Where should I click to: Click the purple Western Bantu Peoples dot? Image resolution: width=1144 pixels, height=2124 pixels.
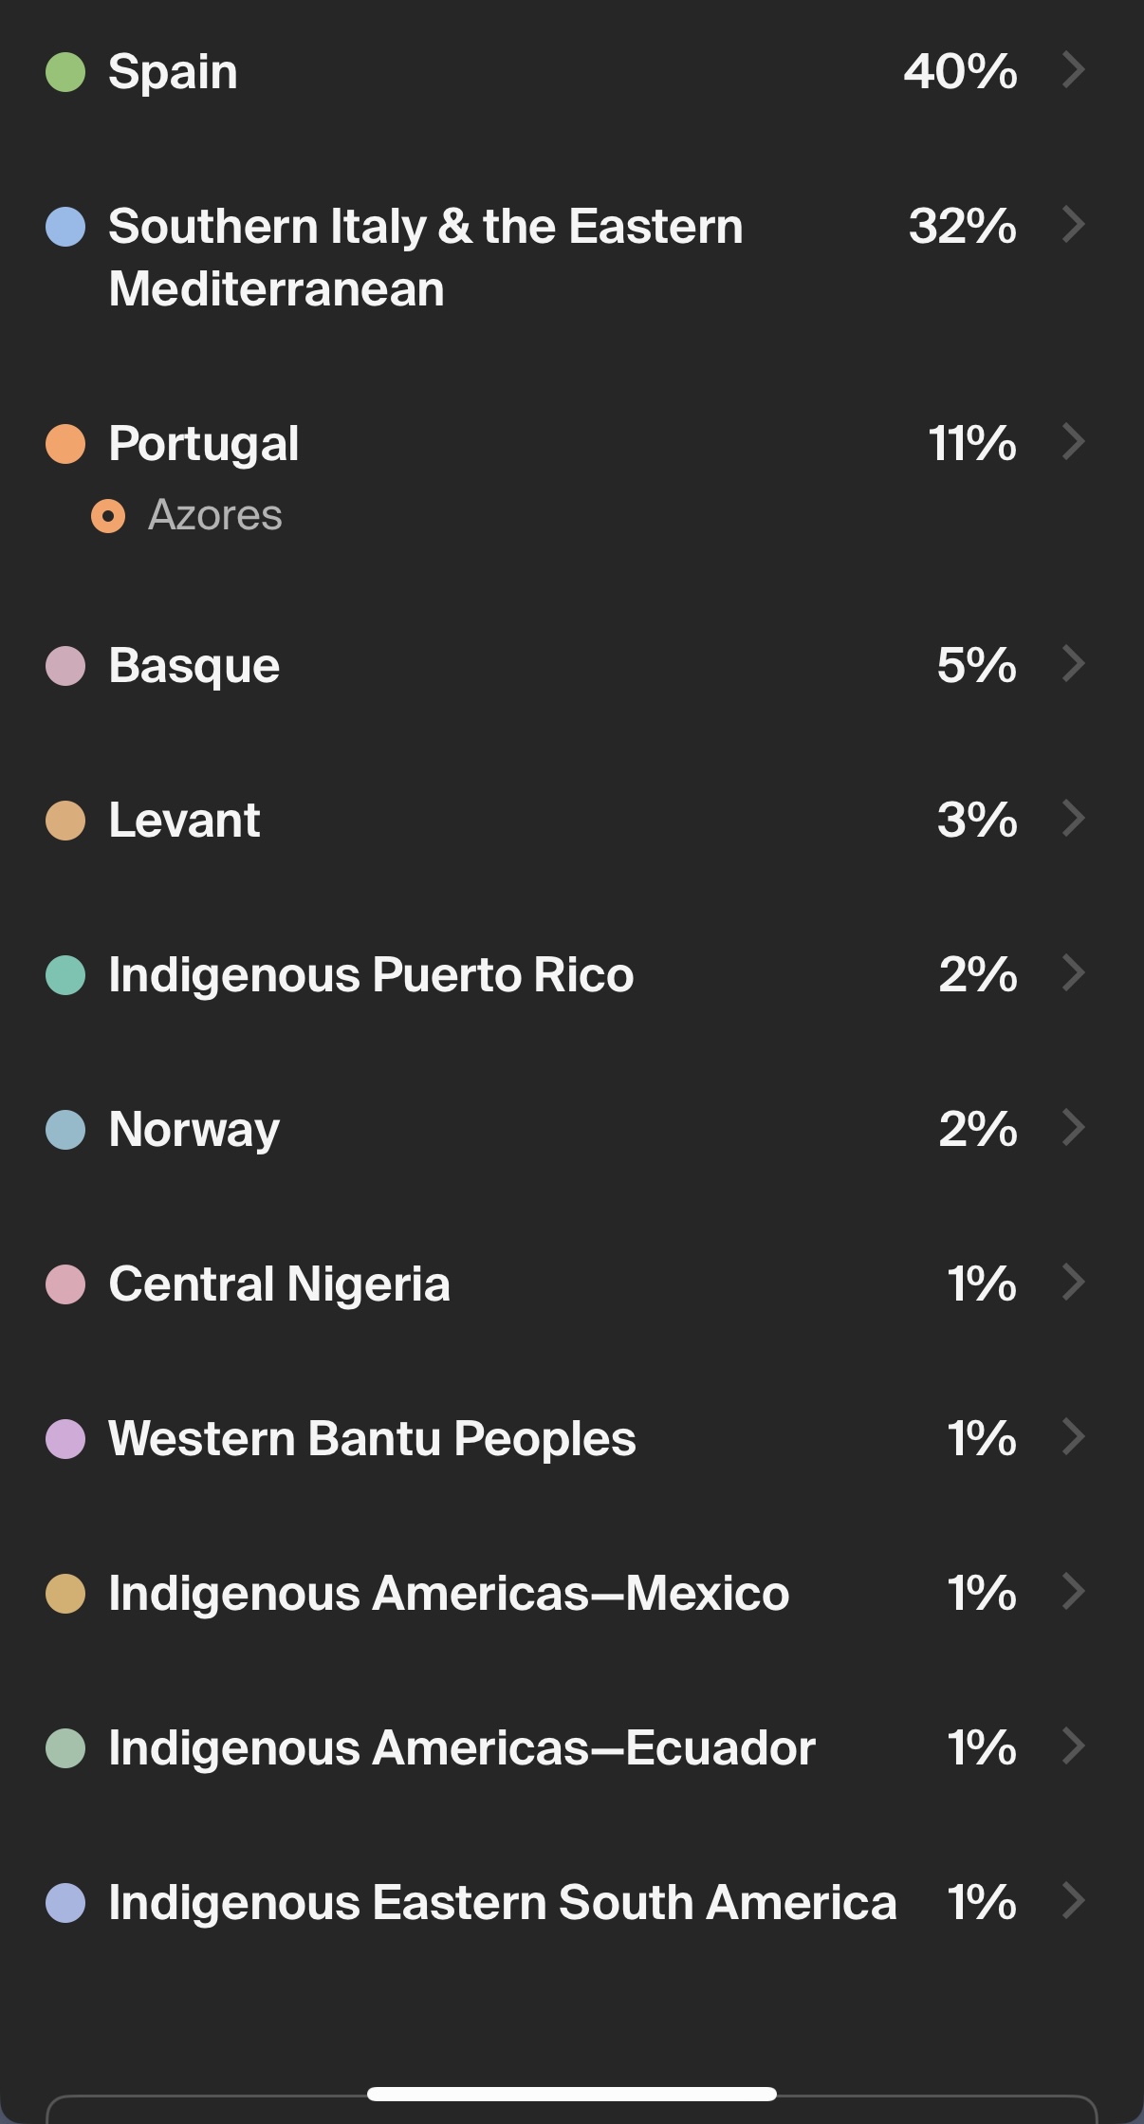coord(65,1439)
